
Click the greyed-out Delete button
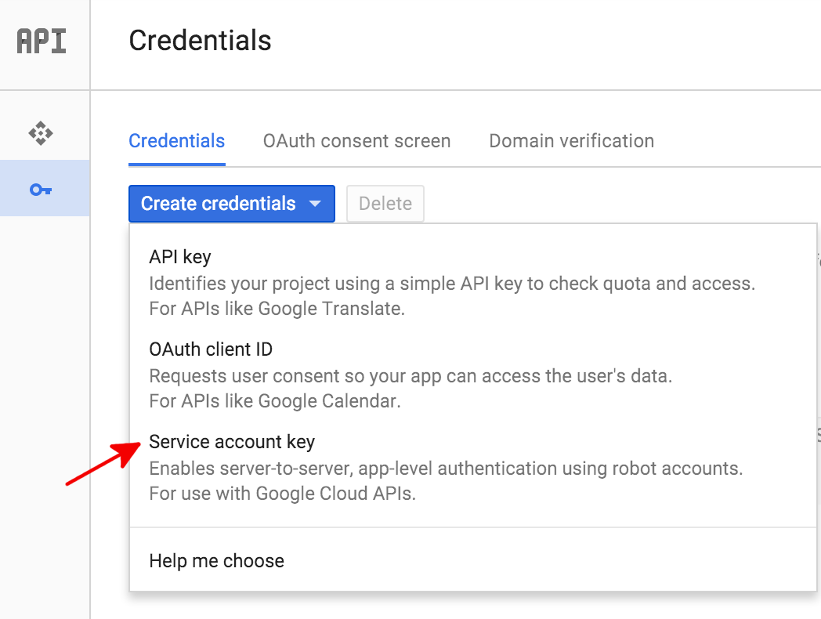385,204
